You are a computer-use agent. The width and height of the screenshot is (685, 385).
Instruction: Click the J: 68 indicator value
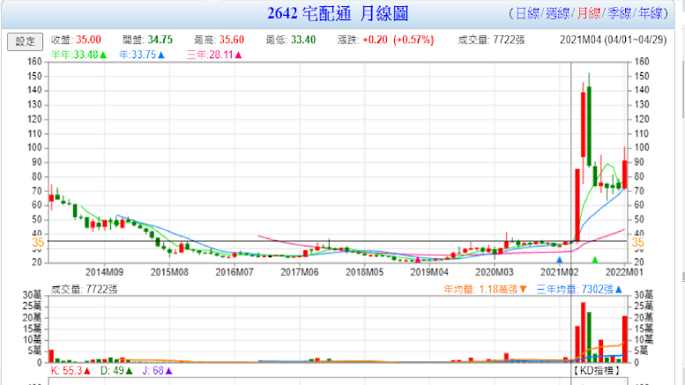click(157, 371)
